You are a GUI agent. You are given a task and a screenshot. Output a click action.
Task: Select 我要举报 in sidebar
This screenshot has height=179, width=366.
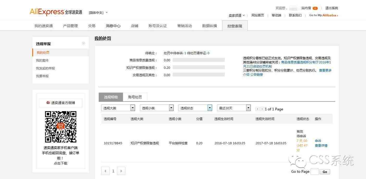[42, 76]
